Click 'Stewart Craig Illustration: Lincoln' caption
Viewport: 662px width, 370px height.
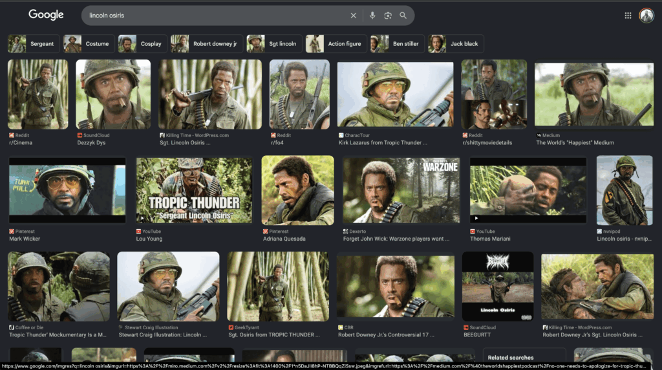click(163, 335)
